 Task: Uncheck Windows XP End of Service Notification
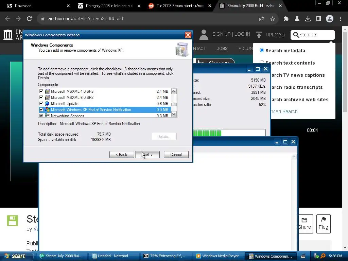coord(41,110)
